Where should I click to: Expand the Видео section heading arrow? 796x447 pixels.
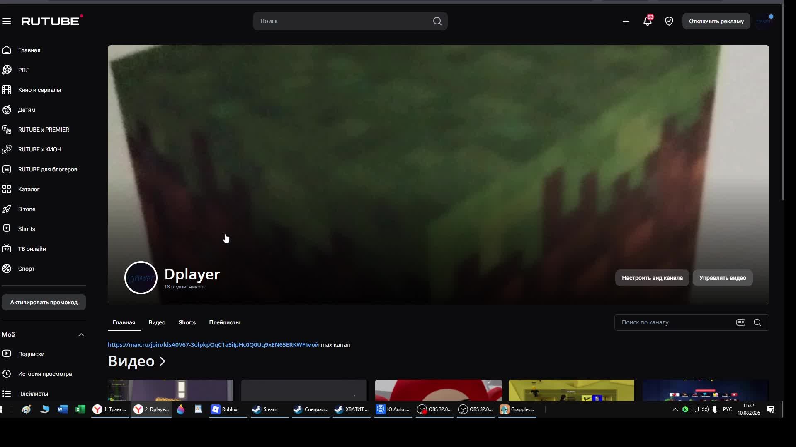click(x=163, y=361)
